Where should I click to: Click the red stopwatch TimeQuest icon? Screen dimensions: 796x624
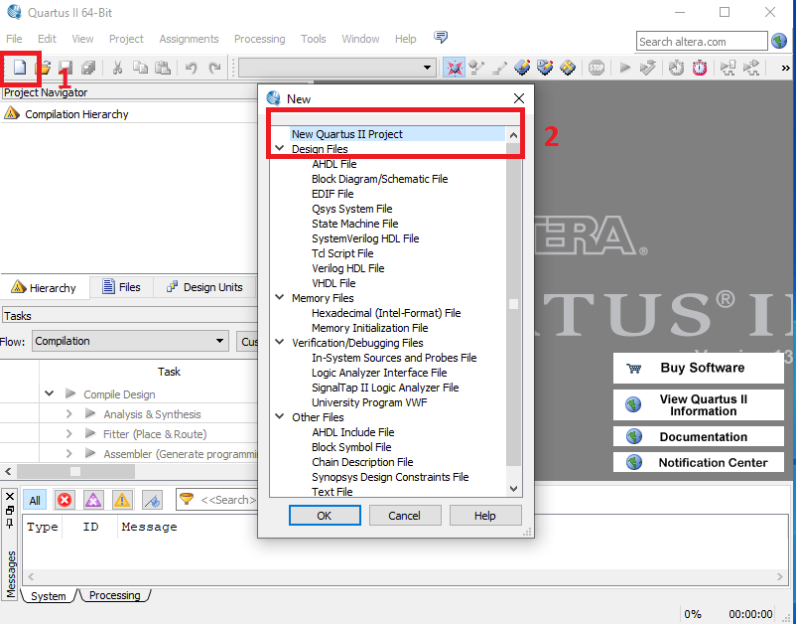(x=700, y=68)
